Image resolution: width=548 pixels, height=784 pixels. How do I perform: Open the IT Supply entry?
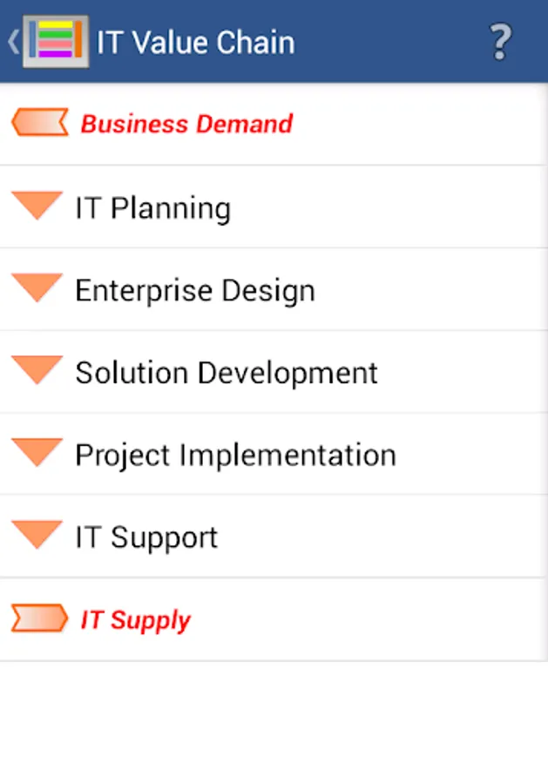135,619
